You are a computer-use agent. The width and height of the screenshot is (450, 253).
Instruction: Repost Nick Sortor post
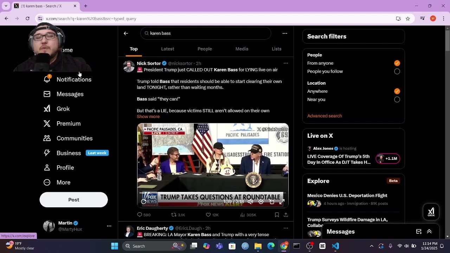click(x=174, y=215)
